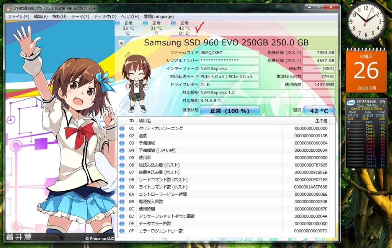Open the 言語(Language) menu
Screen dimensions: 392x248
pos(159,16)
